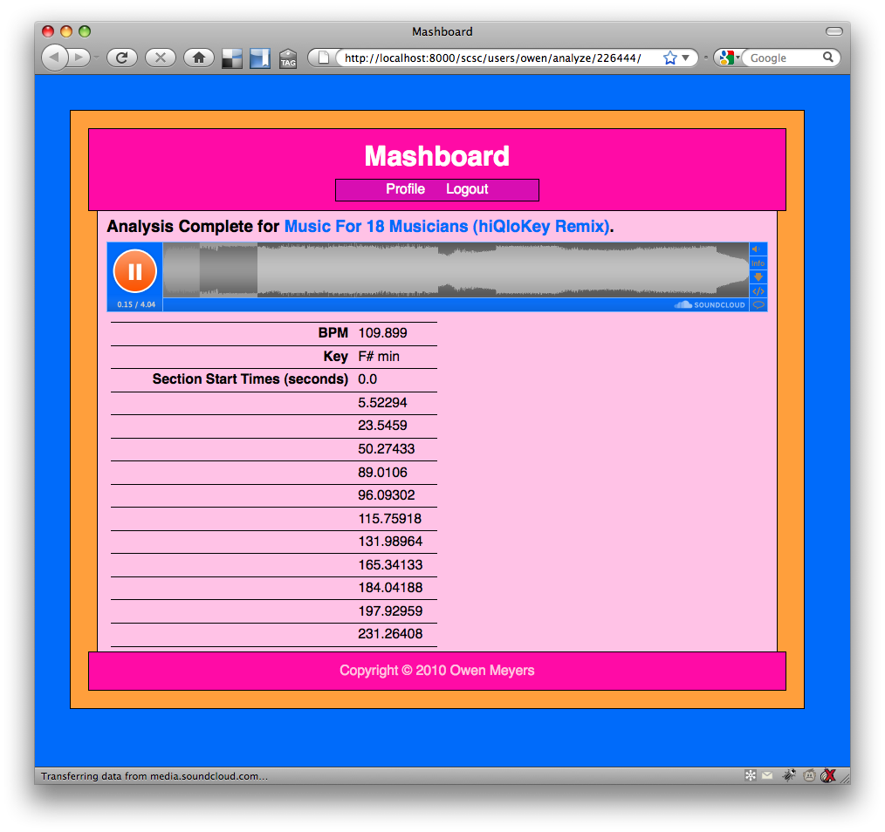Screen dimensions: 885x832
Task: Click the SoundCloud logo in the player
Action: tap(710, 305)
